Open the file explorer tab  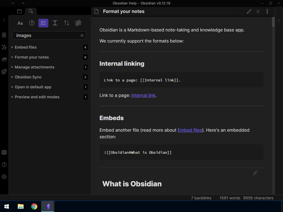click(x=19, y=11)
